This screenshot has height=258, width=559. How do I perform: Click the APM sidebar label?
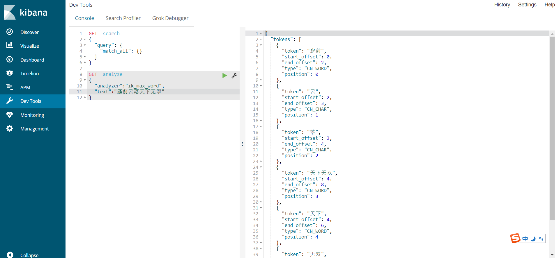(x=25, y=87)
